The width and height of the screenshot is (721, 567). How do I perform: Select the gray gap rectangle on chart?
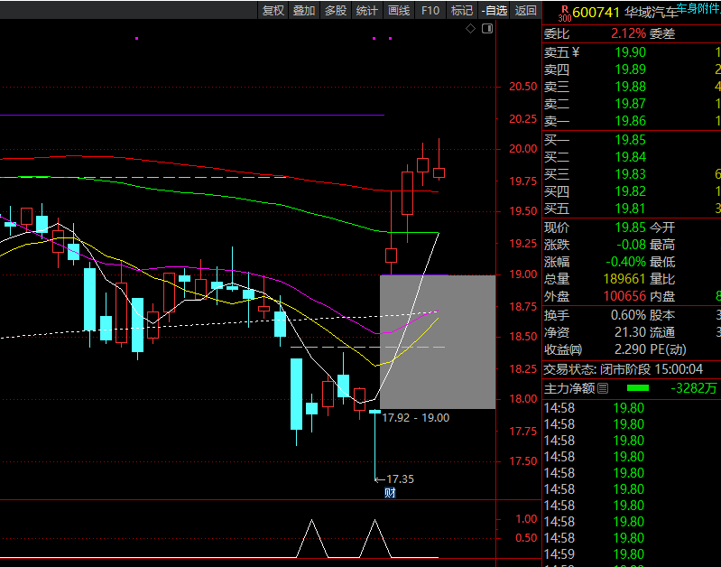(438, 342)
